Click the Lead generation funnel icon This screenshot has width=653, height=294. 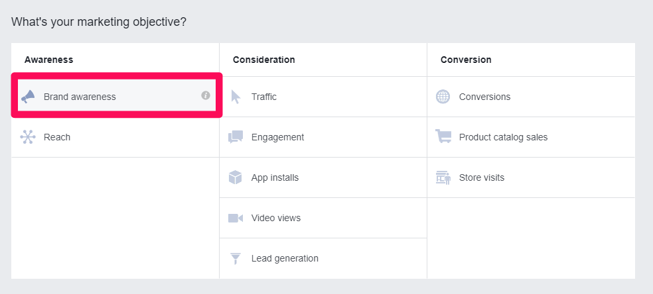pos(236,258)
